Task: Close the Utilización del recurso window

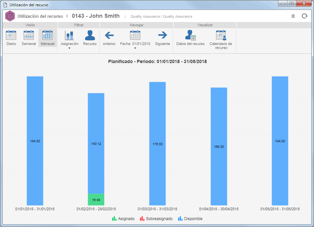Action: [x=304, y=3]
